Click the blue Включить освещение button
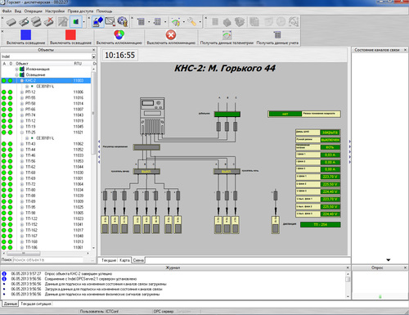 pos(25,38)
